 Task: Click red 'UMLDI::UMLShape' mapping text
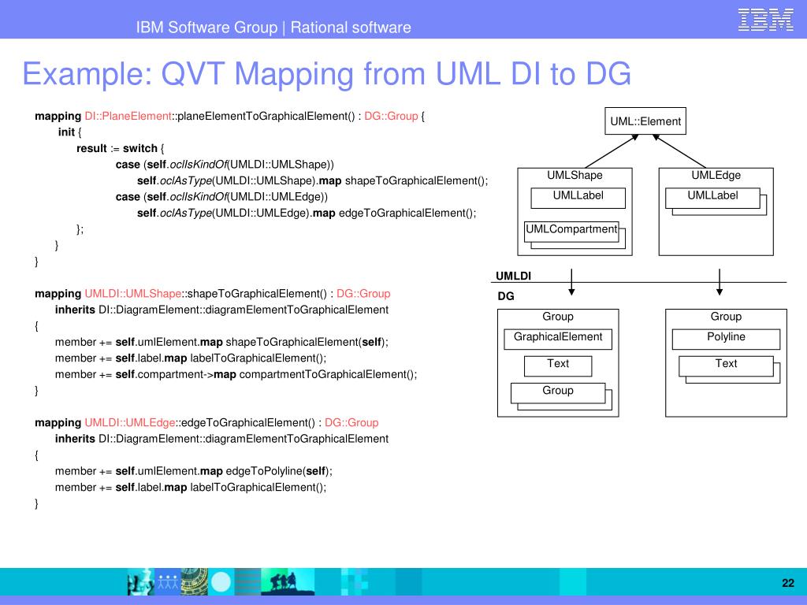(132, 294)
